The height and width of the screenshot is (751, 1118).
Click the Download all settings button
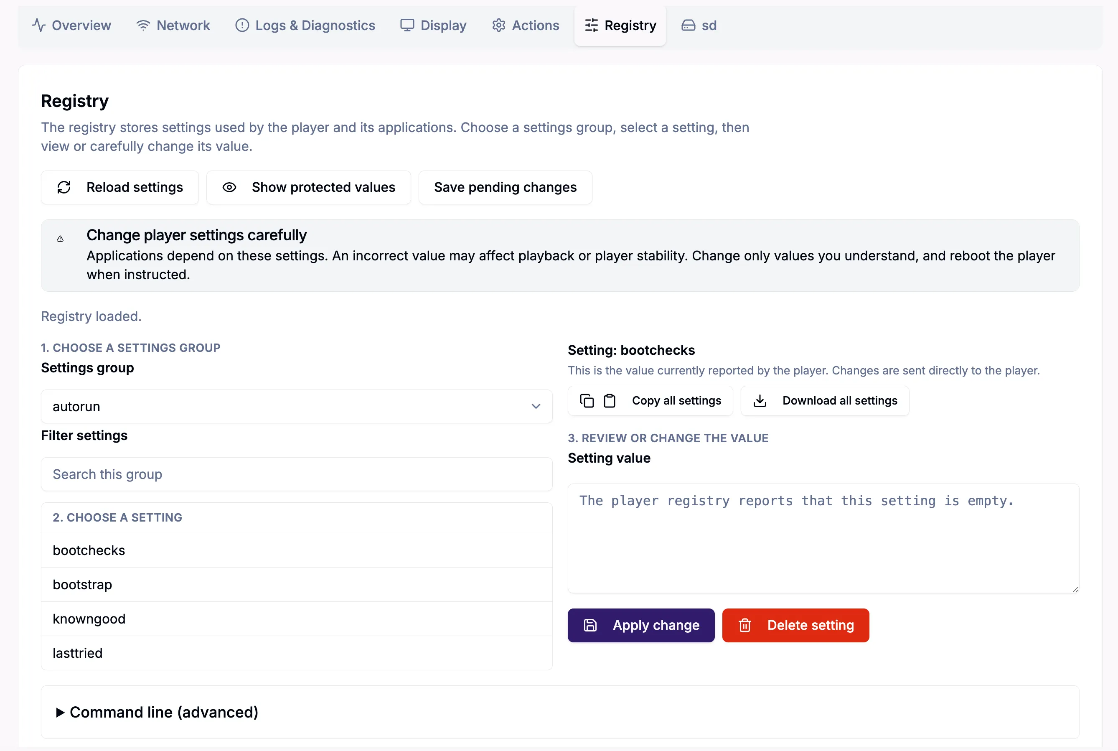(x=824, y=400)
